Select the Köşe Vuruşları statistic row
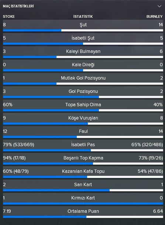165x225 pixels. 83,119
